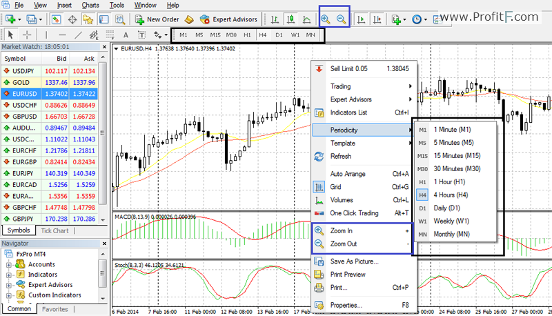The image size is (552, 316).
Task: Switch chart to candlesticks icon
Action: [x=290, y=19]
